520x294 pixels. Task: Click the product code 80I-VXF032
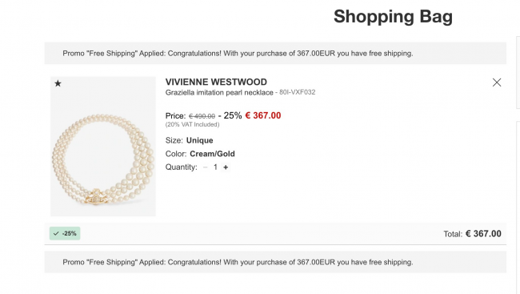pos(297,92)
